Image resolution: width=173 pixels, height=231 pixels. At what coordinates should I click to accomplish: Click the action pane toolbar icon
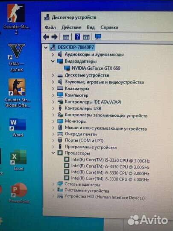click(86, 37)
